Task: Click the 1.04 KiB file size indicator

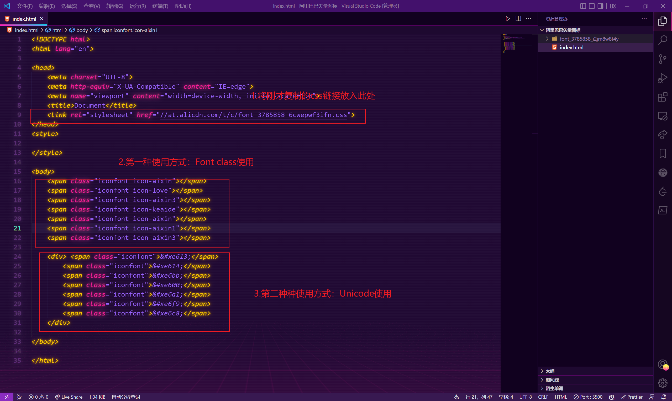Action: [x=97, y=397]
